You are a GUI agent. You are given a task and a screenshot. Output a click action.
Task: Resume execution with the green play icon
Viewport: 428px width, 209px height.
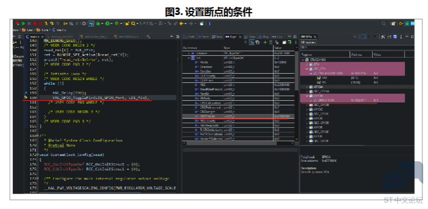[23, 24]
